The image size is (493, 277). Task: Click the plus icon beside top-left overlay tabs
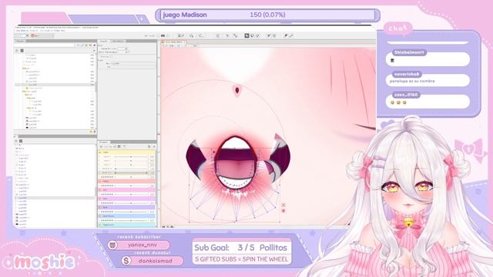142,19
